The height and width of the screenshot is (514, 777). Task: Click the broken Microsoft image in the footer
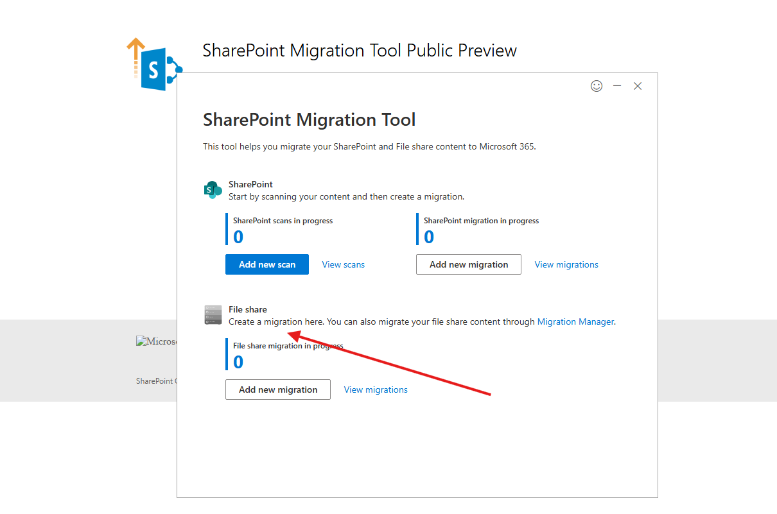click(x=156, y=341)
